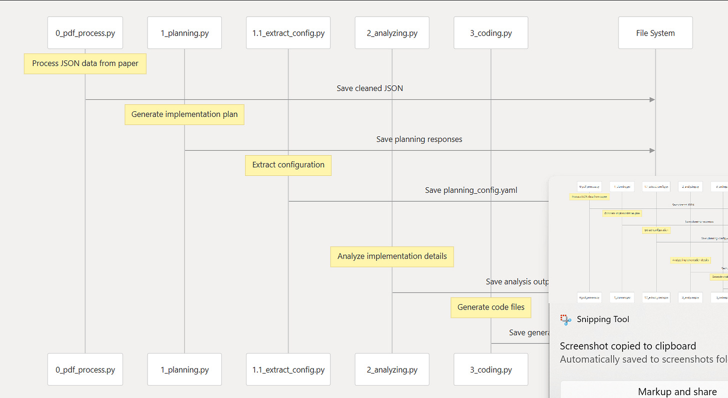The image size is (728, 398).
Task: Click the 'Generate code files' note
Action: pyautogui.click(x=491, y=307)
